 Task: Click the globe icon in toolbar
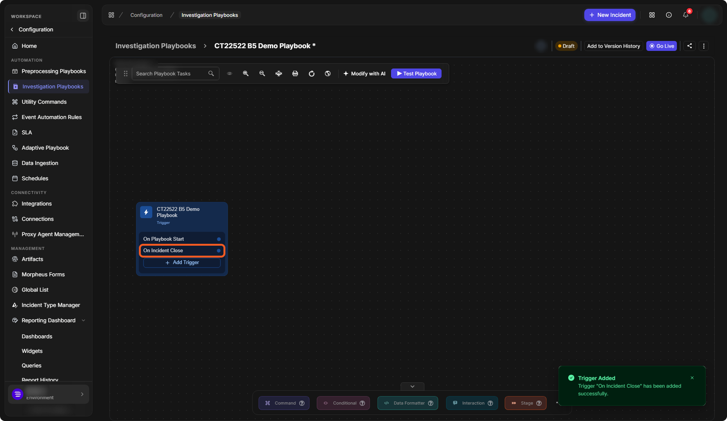pos(328,73)
